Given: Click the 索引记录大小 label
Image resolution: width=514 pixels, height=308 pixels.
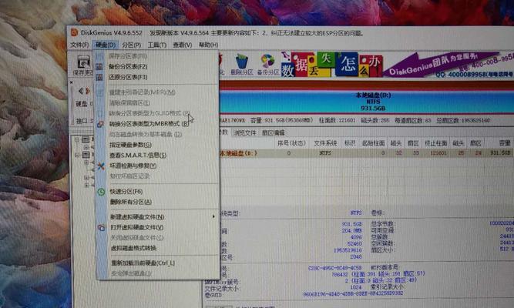Looking at the screenshot, I should click(388, 286).
